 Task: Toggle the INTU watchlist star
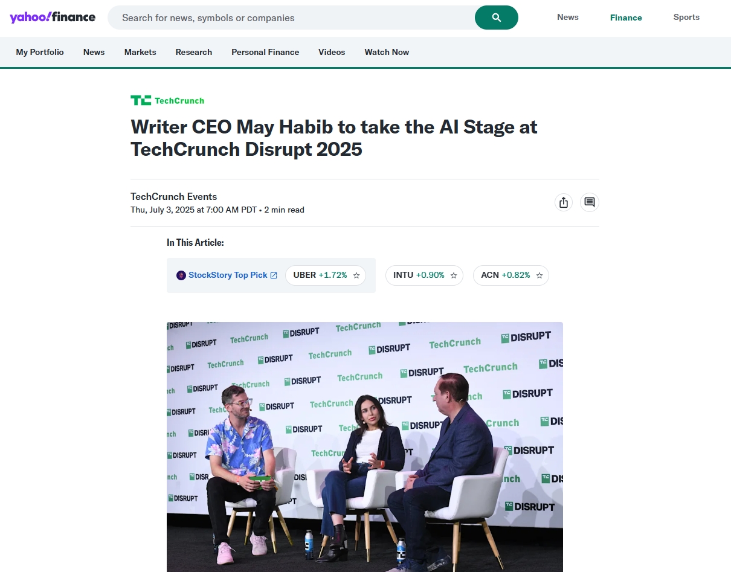454,275
